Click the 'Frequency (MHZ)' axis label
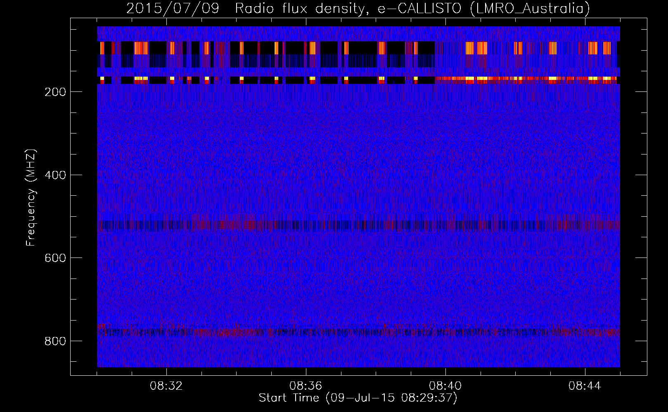 tap(31, 198)
